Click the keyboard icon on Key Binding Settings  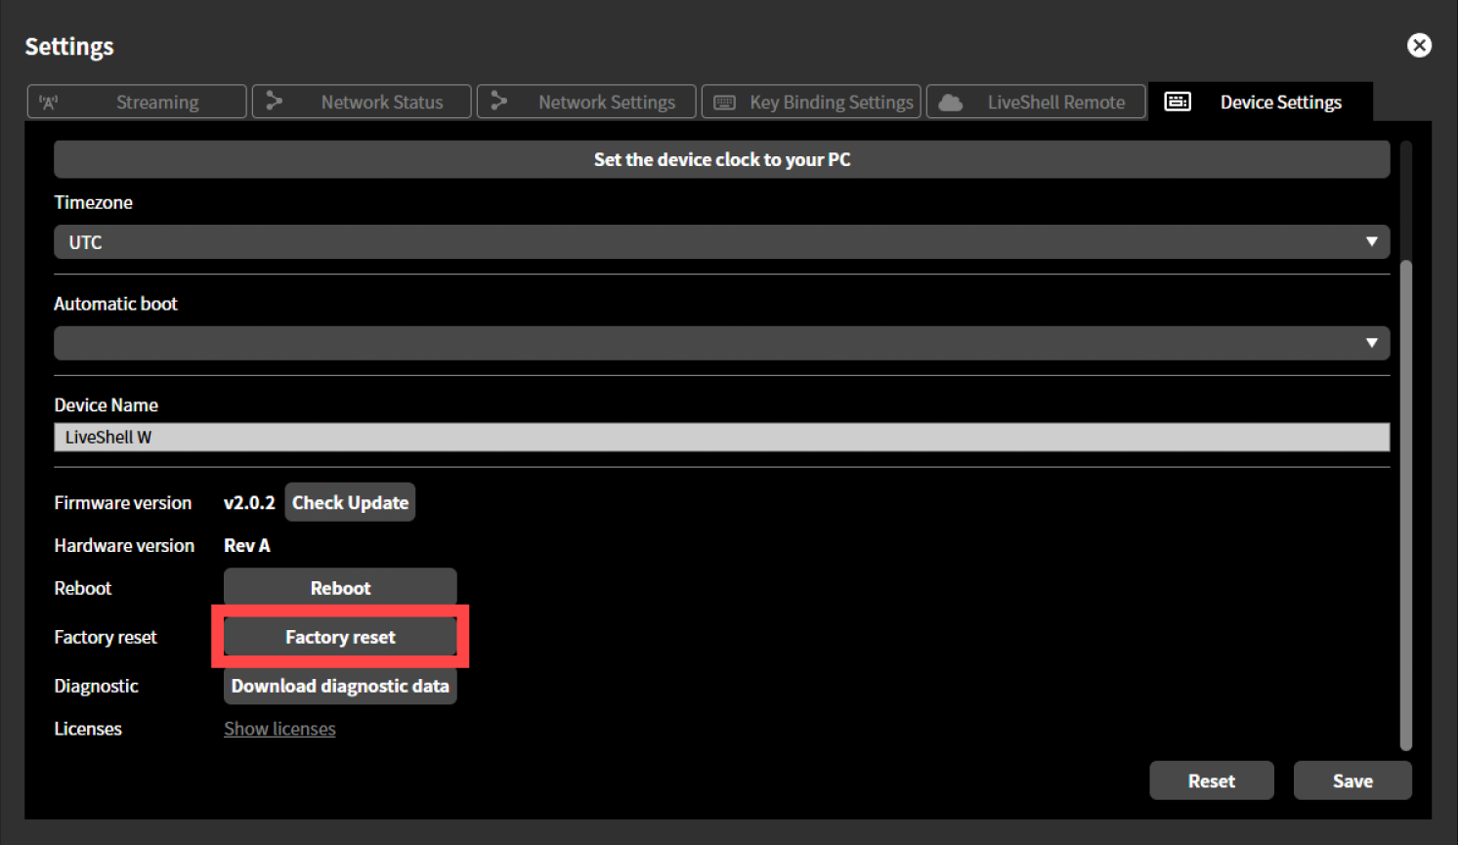(x=724, y=101)
